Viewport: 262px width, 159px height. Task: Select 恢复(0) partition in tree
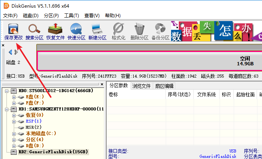click(x=35, y=115)
